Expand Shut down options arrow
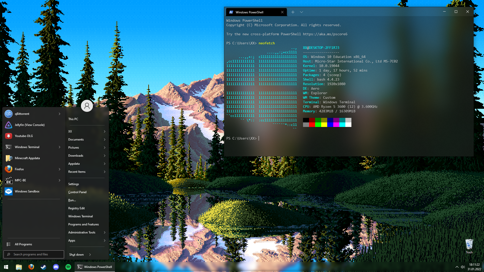 (x=90, y=255)
